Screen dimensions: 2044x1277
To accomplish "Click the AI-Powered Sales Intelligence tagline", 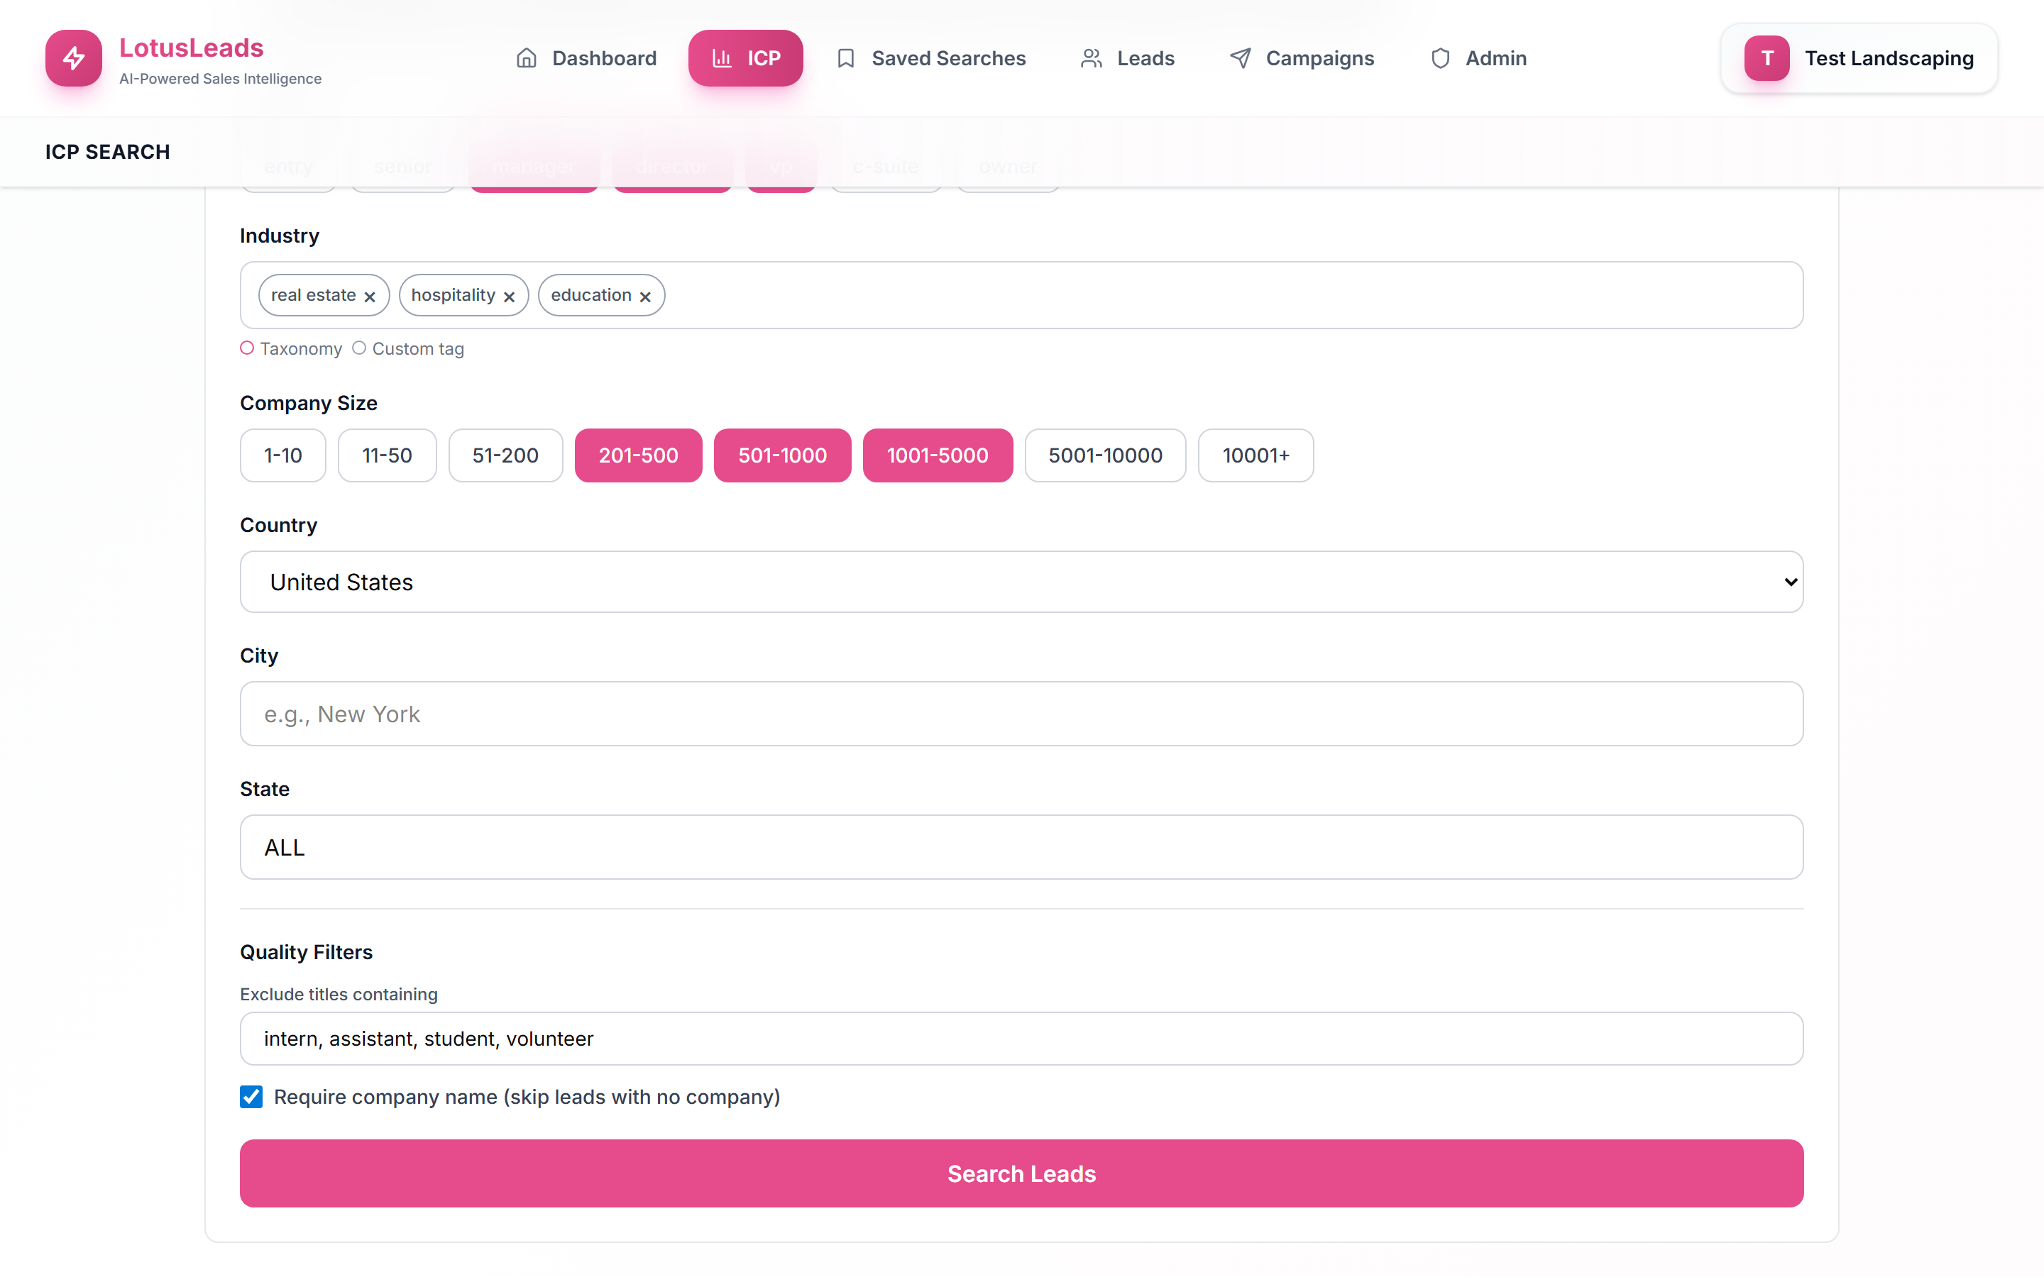I will click(x=221, y=79).
